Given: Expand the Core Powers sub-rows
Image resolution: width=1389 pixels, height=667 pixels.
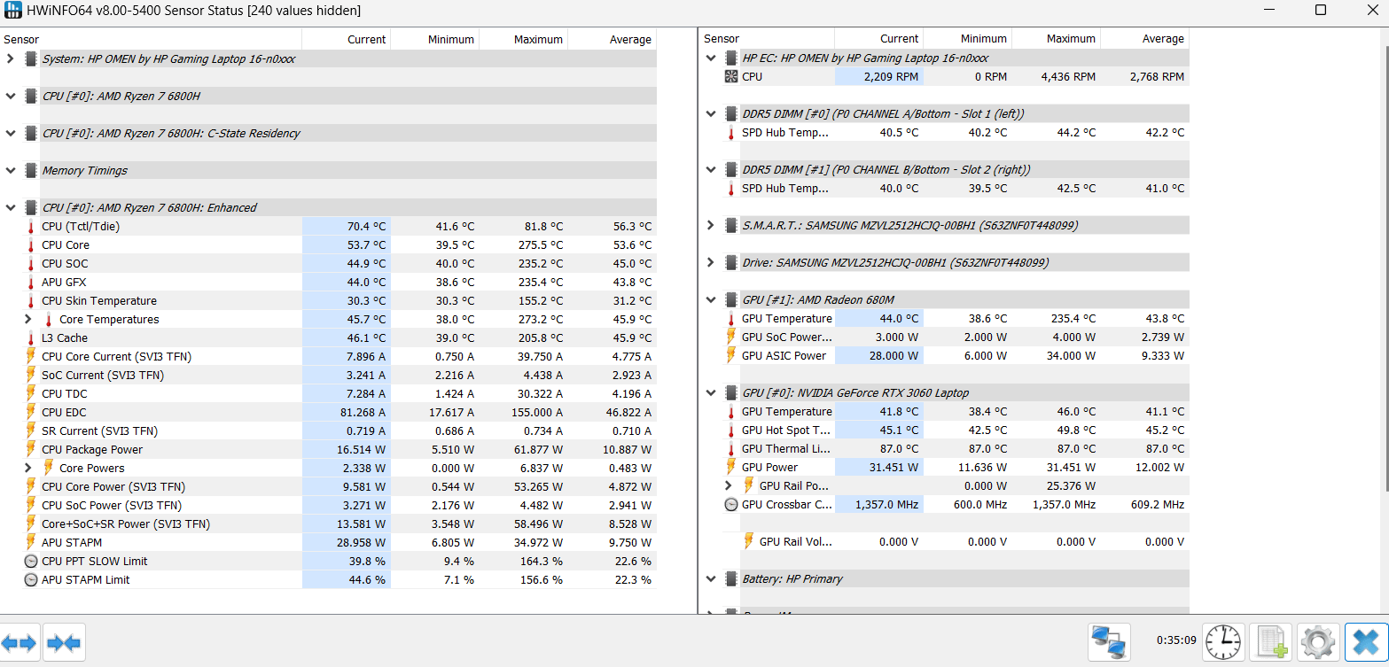Looking at the screenshot, I should [x=28, y=468].
